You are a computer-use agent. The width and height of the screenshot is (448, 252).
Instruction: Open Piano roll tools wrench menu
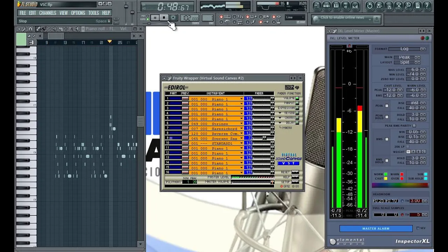(x=25, y=29)
